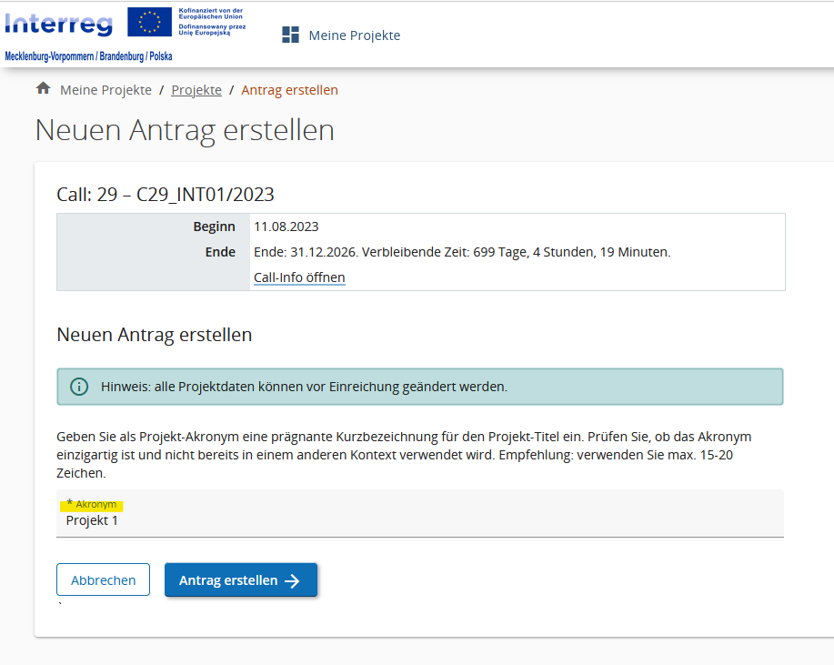Viewport: 834px width, 665px height.
Task: Click the Beginn date 11.08.2023
Action: point(286,227)
